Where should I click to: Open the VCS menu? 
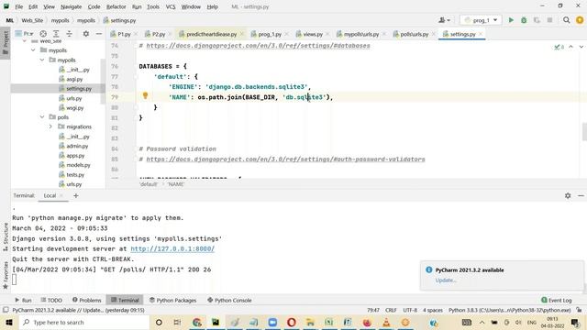click(171, 6)
